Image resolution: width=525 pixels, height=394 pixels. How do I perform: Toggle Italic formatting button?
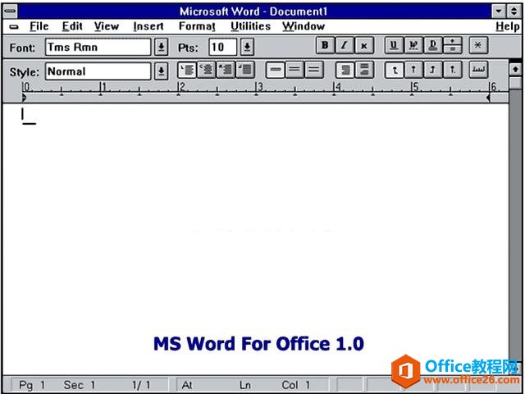(345, 46)
